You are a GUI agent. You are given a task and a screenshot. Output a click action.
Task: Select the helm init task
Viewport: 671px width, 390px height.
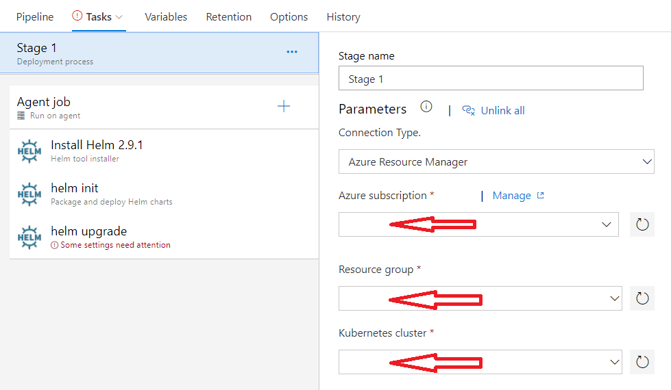click(x=164, y=194)
